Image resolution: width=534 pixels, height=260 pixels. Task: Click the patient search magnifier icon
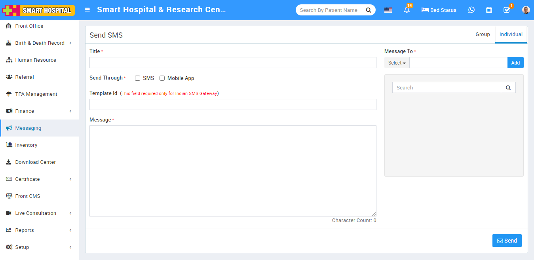(368, 10)
